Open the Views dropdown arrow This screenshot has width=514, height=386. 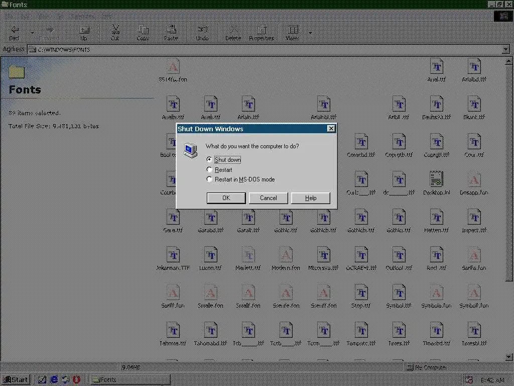click(x=310, y=33)
